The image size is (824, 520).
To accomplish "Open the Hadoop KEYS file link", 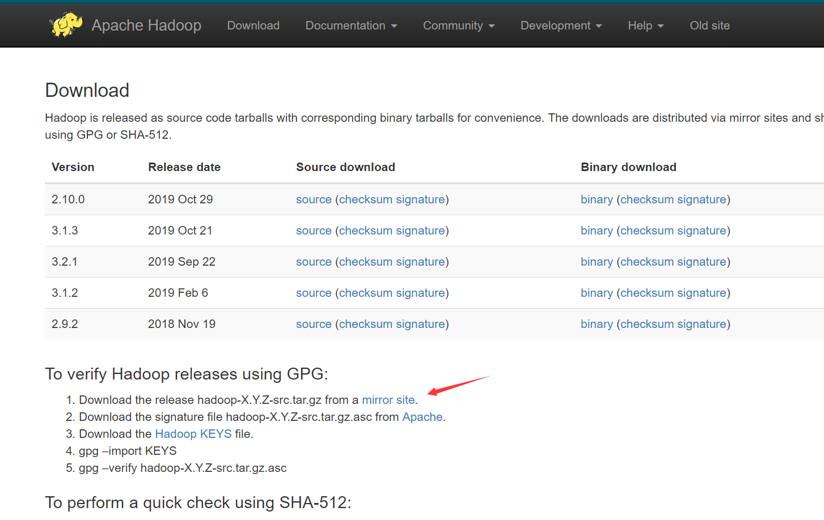I will [x=193, y=434].
